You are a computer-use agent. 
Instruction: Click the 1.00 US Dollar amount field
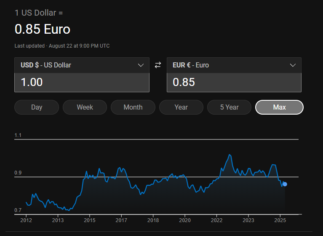click(x=82, y=82)
